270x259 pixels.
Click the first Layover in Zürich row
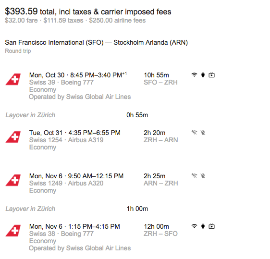76,115
